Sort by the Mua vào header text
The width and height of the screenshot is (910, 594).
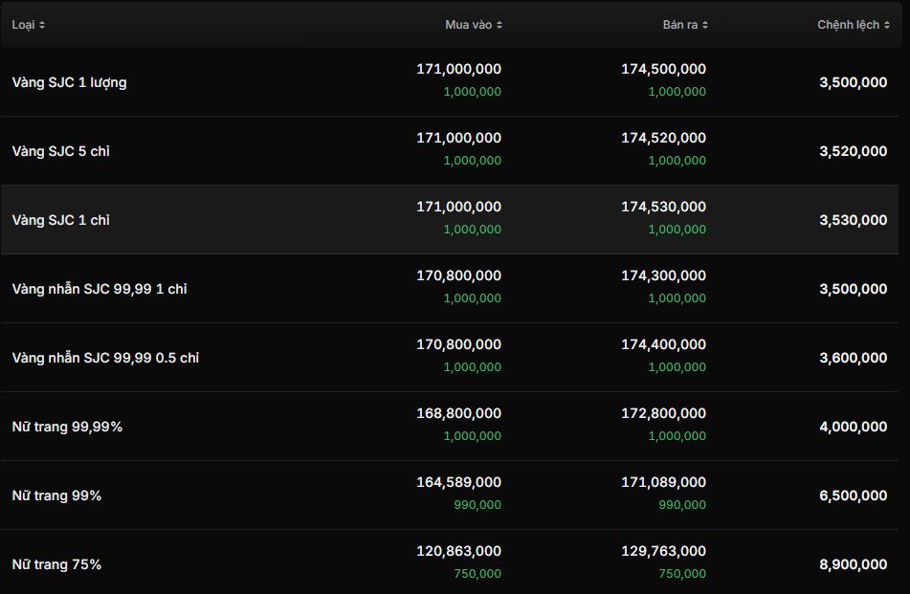click(x=468, y=25)
